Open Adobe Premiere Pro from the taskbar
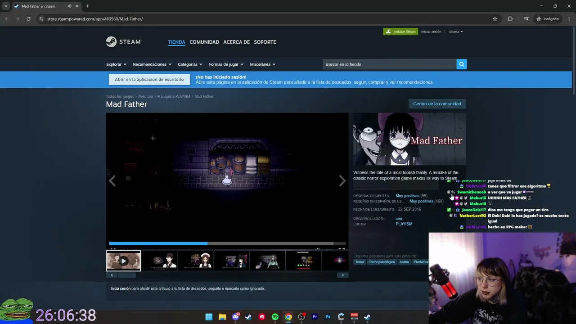Image resolution: width=576 pixels, height=324 pixels. tap(315, 317)
